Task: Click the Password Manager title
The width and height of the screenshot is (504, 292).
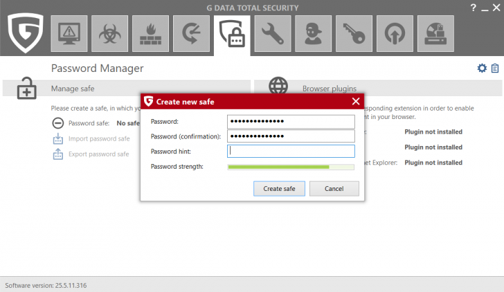Action: (98, 69)
